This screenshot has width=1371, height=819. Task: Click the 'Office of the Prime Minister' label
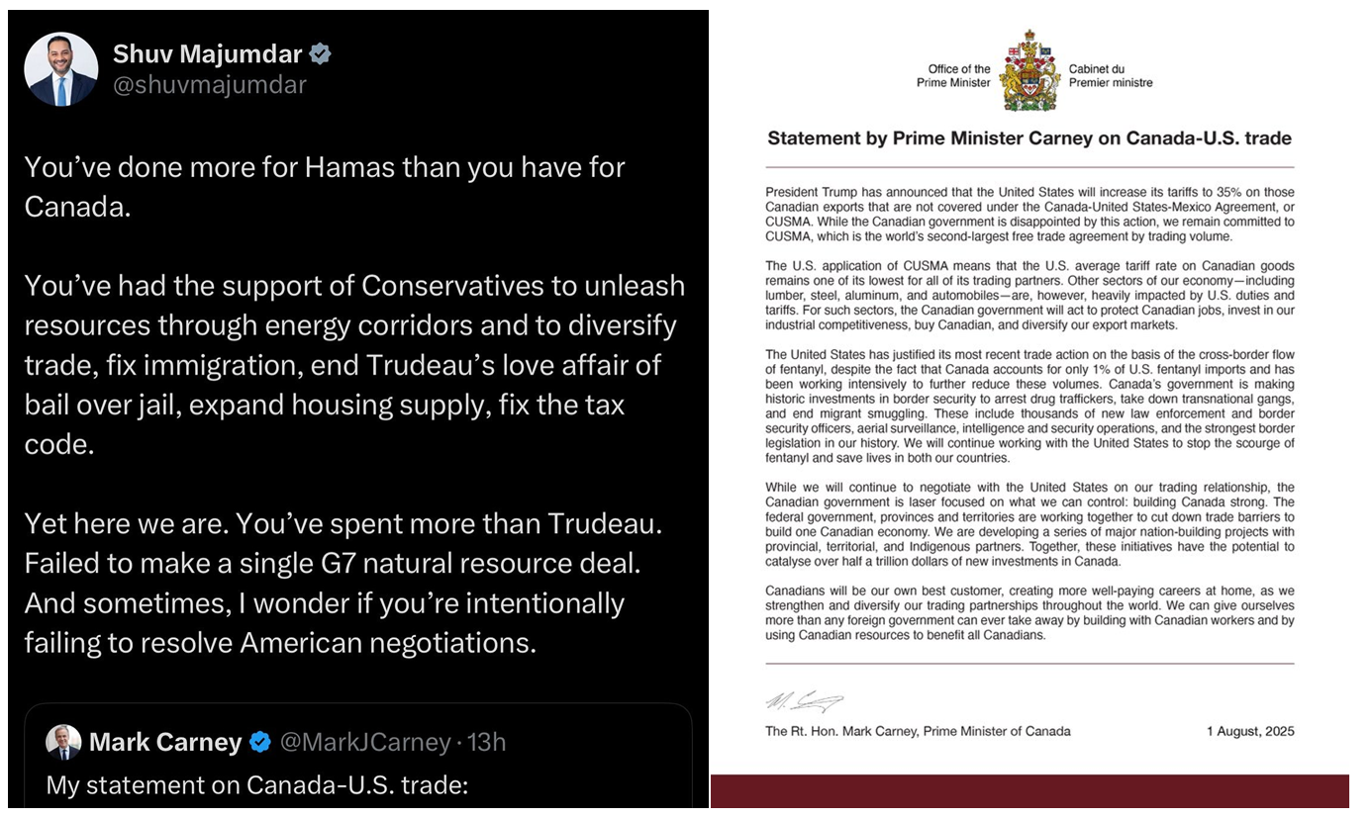pyautogui.click(x=954, y=76)
